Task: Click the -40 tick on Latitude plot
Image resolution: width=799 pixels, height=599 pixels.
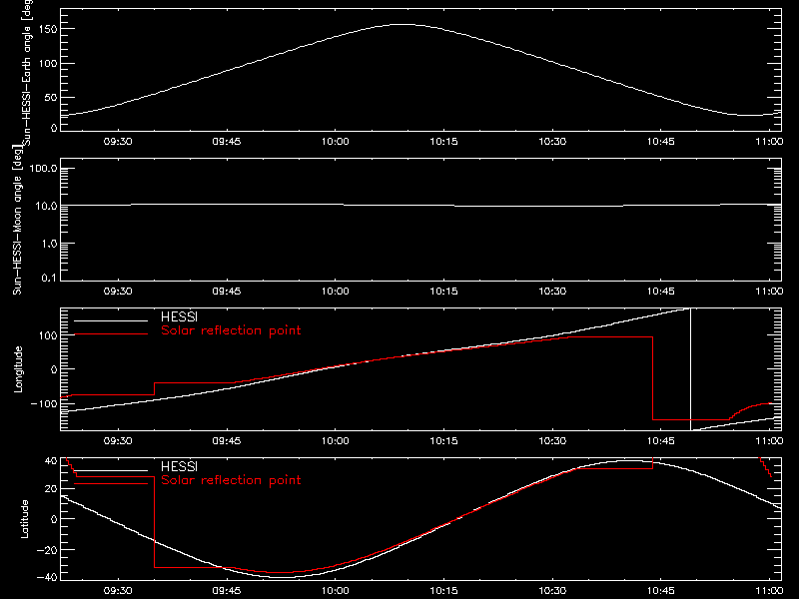Action: click(x=47, y=577)
